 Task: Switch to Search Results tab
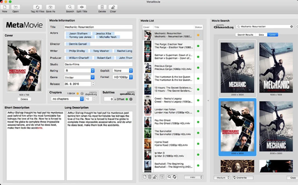[245, 35]
